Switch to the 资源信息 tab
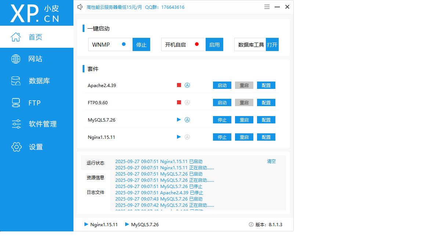 pyautogui.click(x=95, y=178)
